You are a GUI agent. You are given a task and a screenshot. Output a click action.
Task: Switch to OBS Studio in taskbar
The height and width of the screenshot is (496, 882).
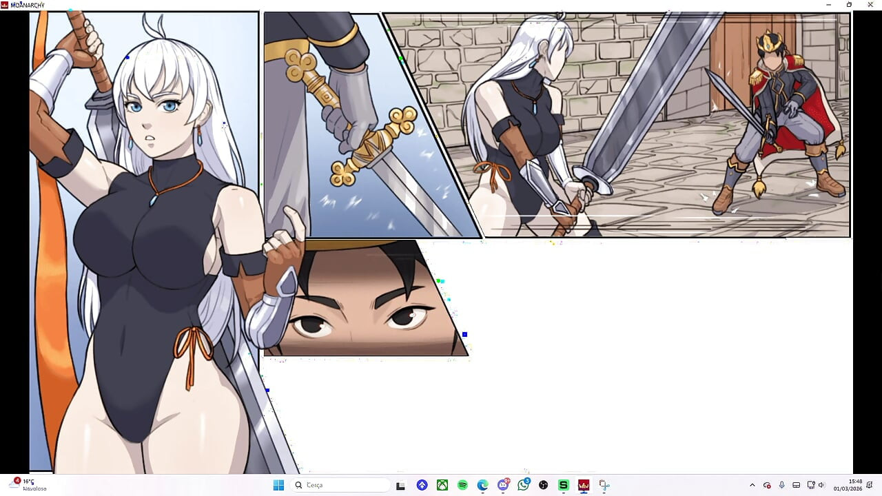544,485
